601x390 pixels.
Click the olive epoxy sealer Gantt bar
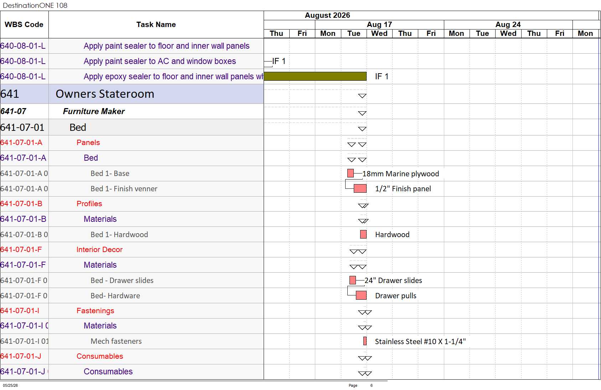315,76
